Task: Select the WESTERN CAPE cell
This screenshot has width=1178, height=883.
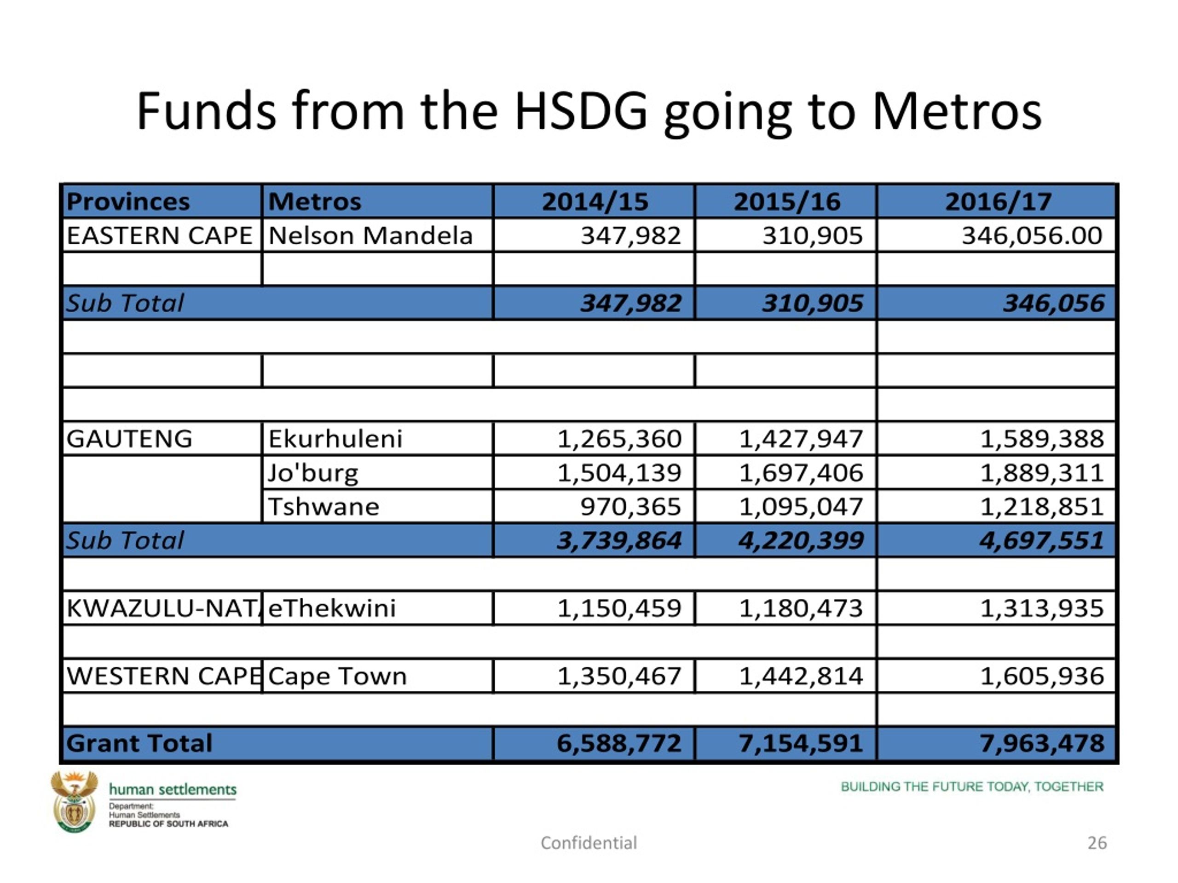Action: (x=162, y=676)
